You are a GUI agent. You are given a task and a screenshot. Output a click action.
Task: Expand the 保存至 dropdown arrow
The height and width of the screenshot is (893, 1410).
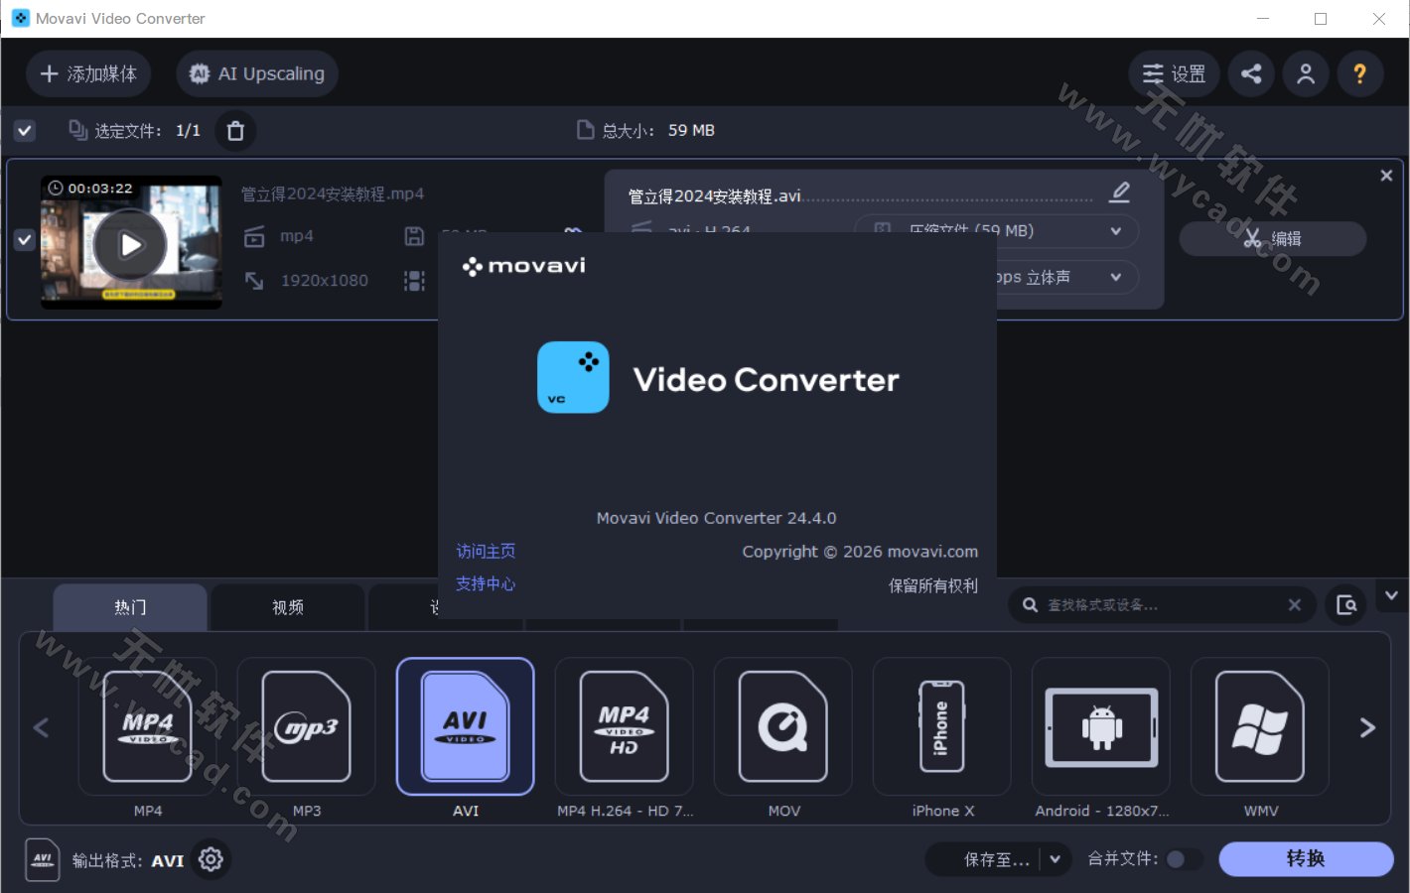pyautogui.click(x=1056, y=859)
